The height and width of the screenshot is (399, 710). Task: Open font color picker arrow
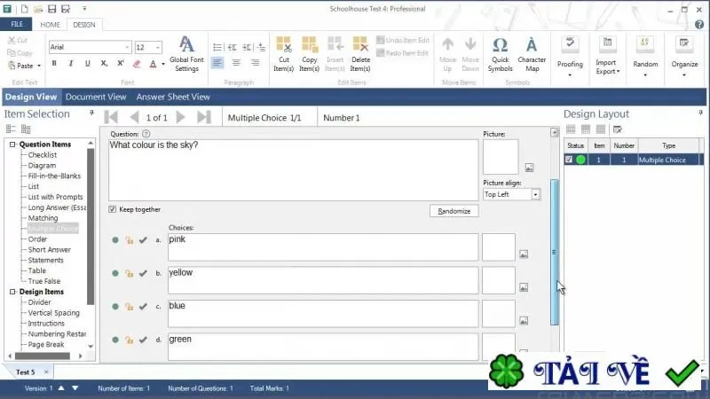(163, 64)
